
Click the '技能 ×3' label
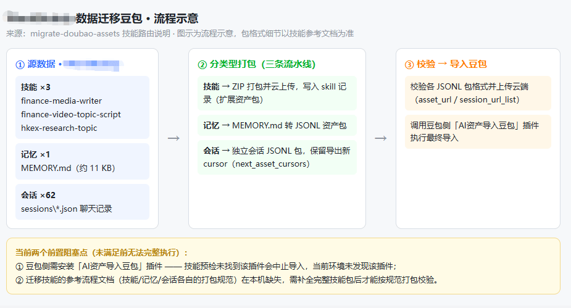tap(36, 88)
